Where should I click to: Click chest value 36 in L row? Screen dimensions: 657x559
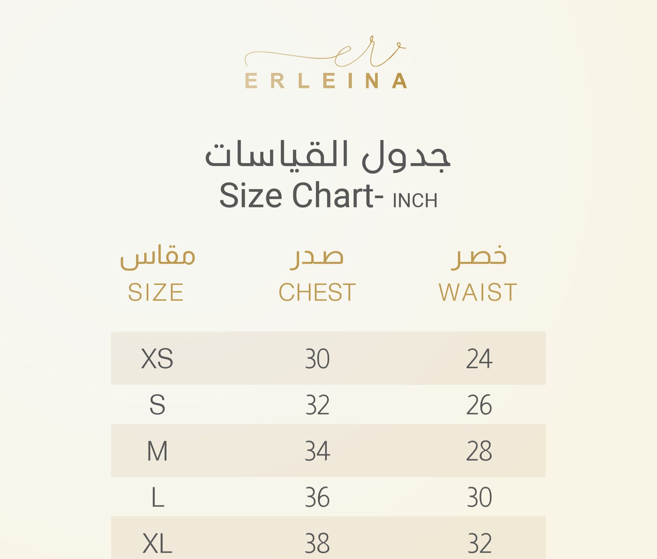pyautogui.click(x=317, y=497)
